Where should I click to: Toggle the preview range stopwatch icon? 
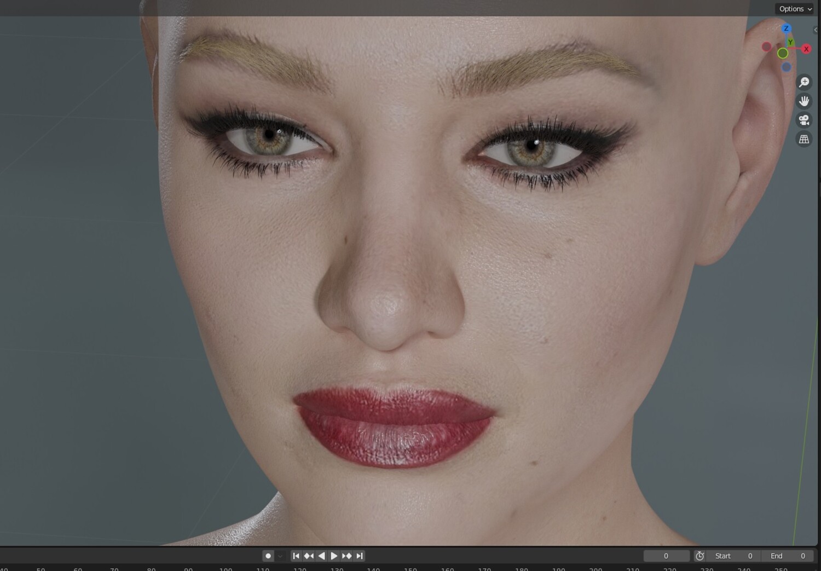pos(700,556)
